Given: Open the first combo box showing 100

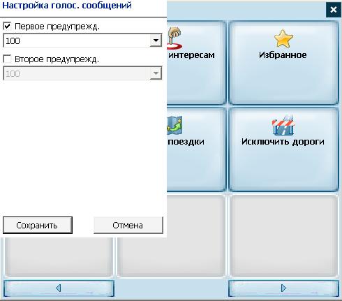Looking at the screenshot, I should [82, 41].
